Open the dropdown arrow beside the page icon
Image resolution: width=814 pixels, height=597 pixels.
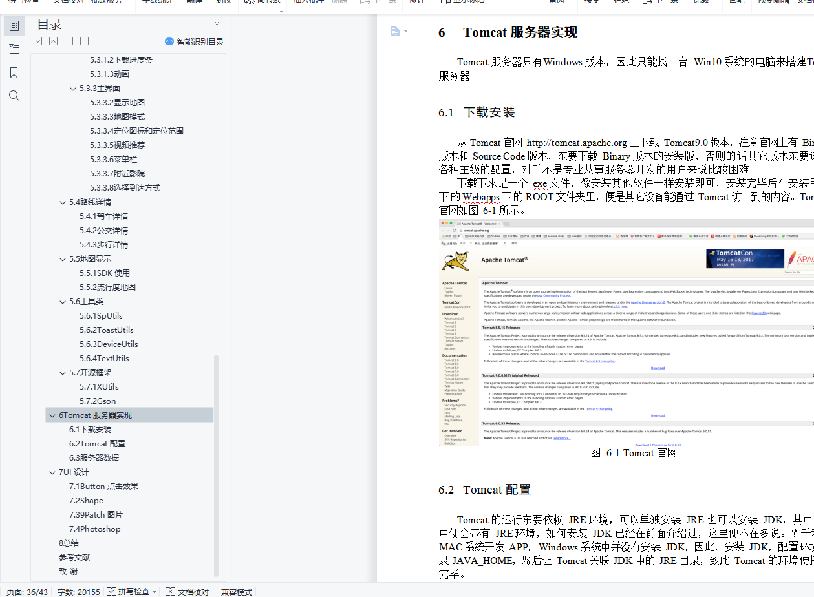(405, 32)
